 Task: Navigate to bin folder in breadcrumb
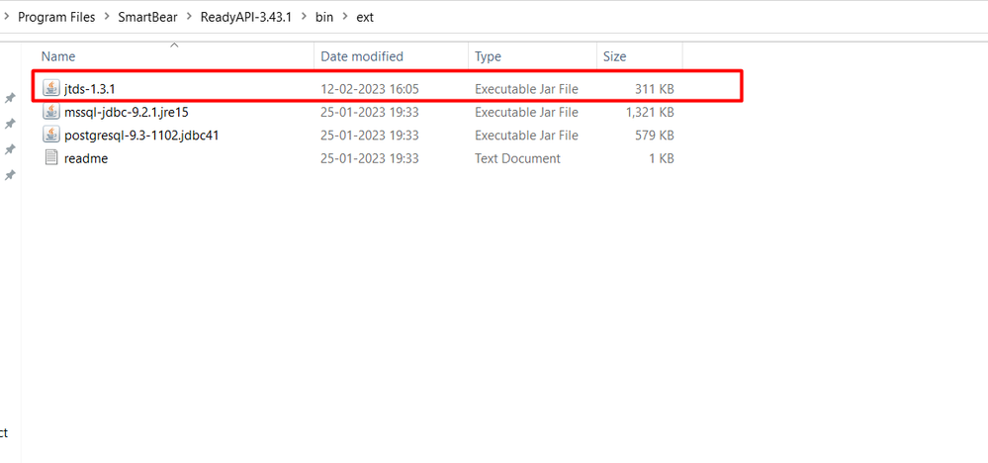click(x=323, y=17)
